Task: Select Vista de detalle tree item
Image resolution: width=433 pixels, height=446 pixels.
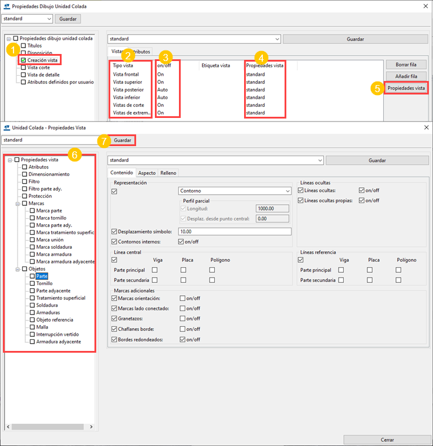Action: point(43,75)
